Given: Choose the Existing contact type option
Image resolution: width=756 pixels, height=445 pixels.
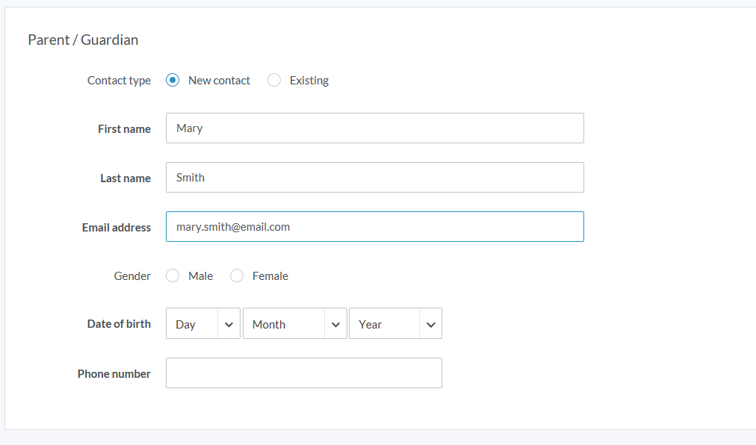Looking at the screenshot, I should 274,81.
